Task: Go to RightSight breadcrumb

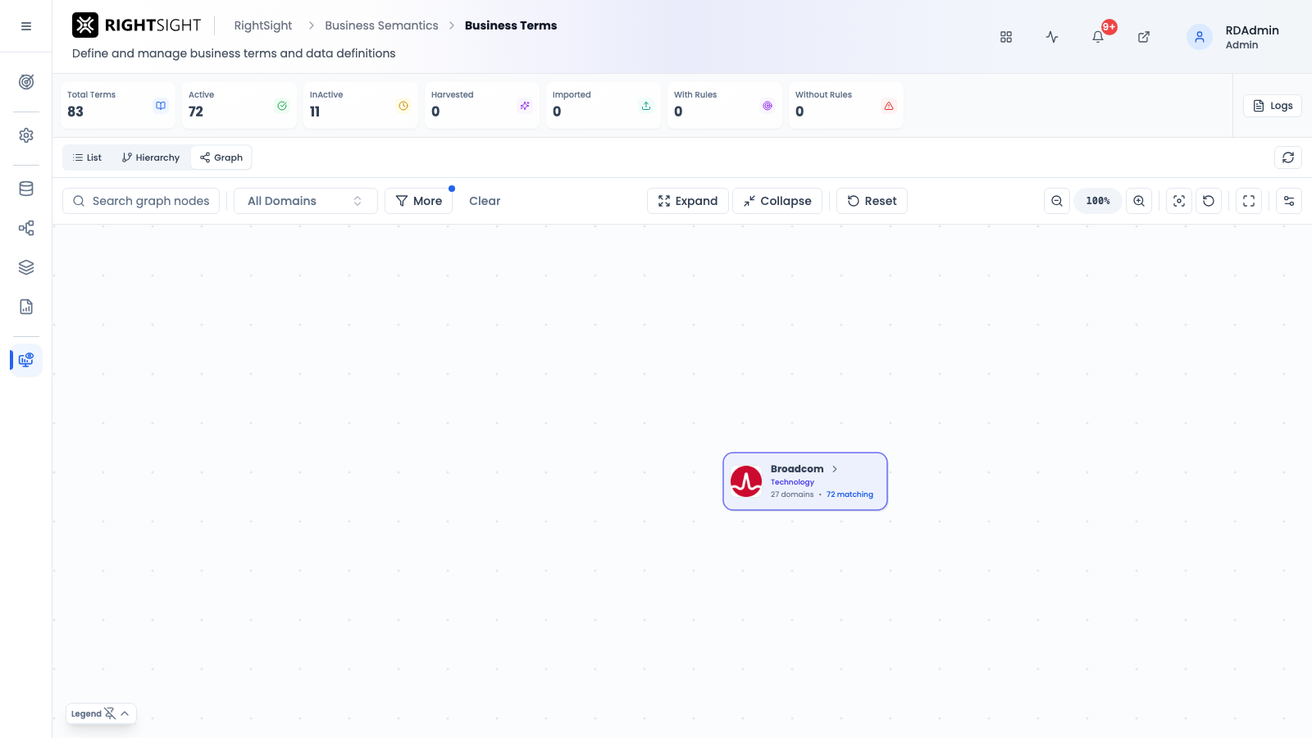Action: [263, 25]
